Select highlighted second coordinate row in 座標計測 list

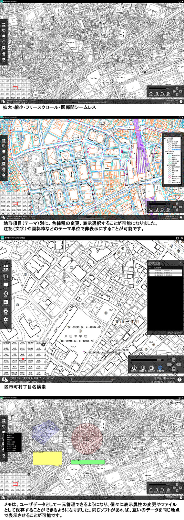pos(165,273)
